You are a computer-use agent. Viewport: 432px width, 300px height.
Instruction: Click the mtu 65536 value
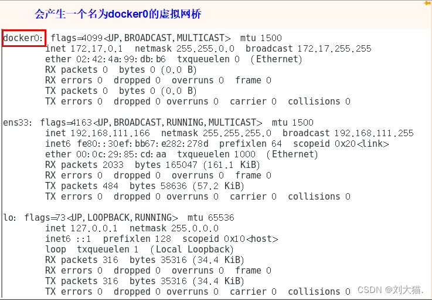tap(219, 218)
